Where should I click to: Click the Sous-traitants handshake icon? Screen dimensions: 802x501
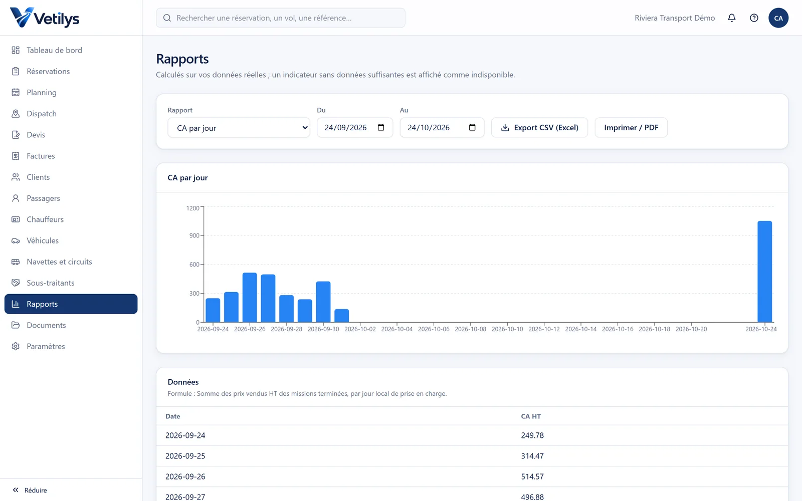16,283
